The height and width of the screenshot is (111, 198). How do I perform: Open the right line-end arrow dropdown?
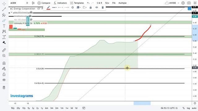click(x=67, y=7)
